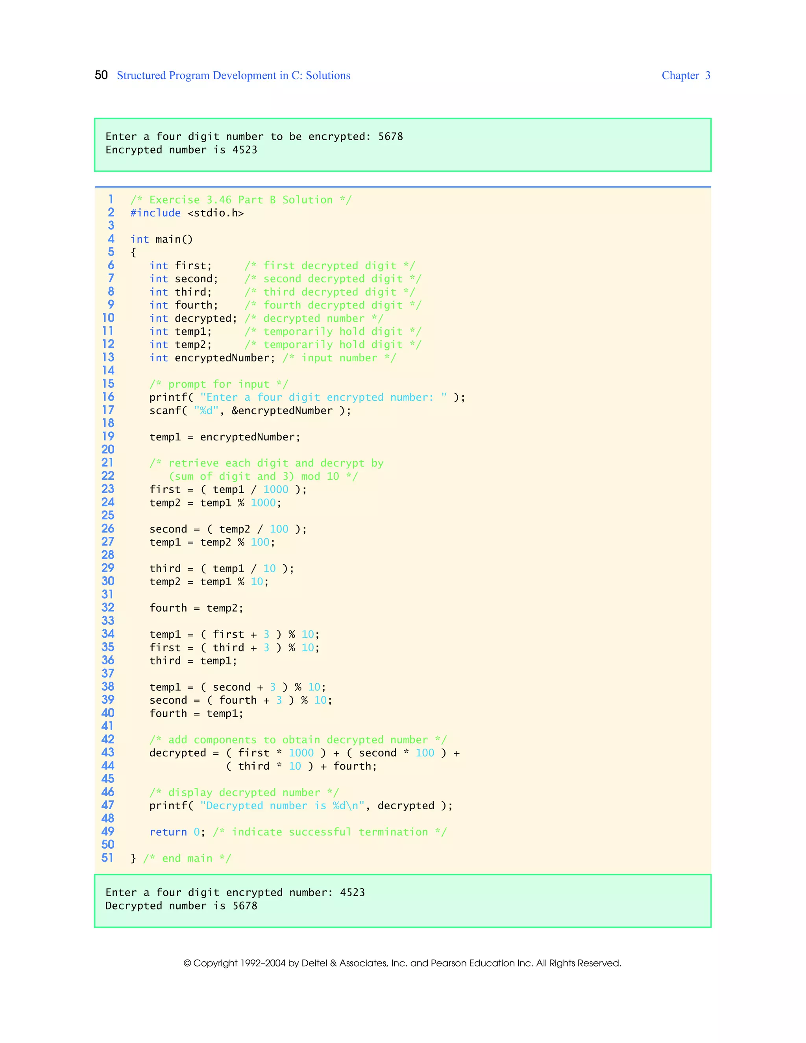The height and width of the screenshot is (1043, 806).
Task: Click declaration 'int first;'
Action: [181, 266]
